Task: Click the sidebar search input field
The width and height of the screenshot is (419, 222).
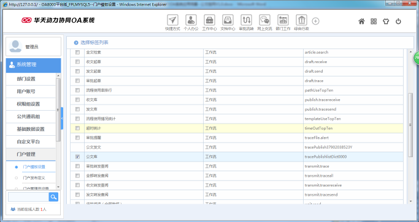Action: pyautogui.click(x=28, y=197)
